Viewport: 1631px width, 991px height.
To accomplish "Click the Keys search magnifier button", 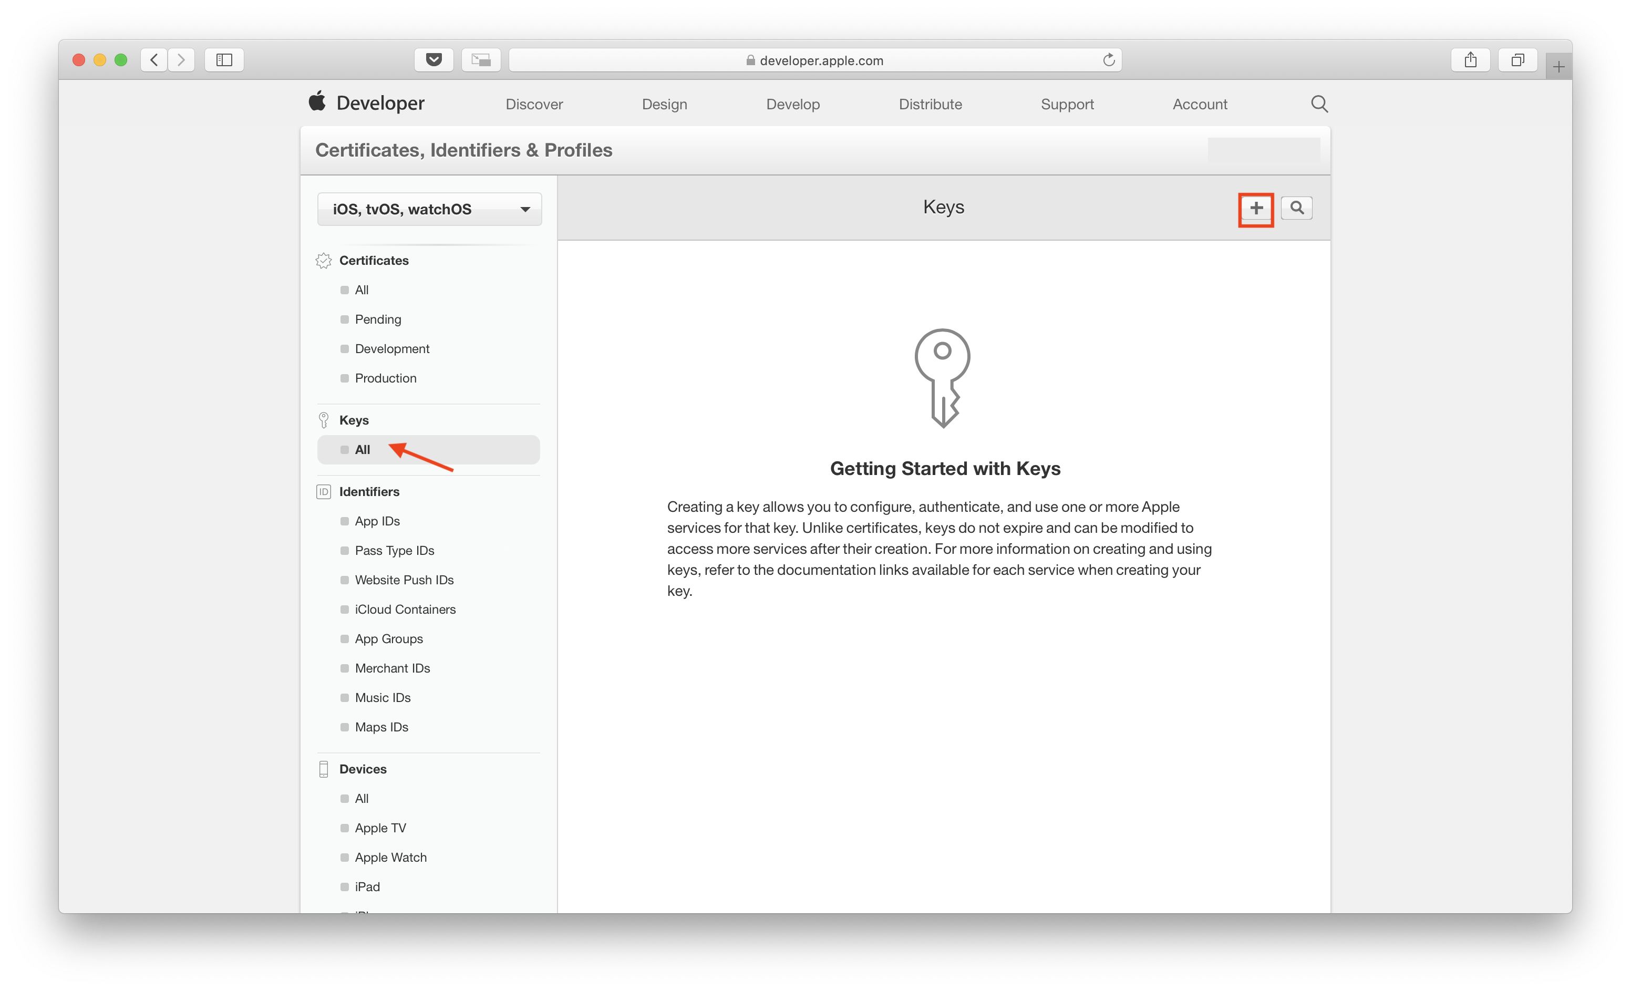I will pos(1296,209).
